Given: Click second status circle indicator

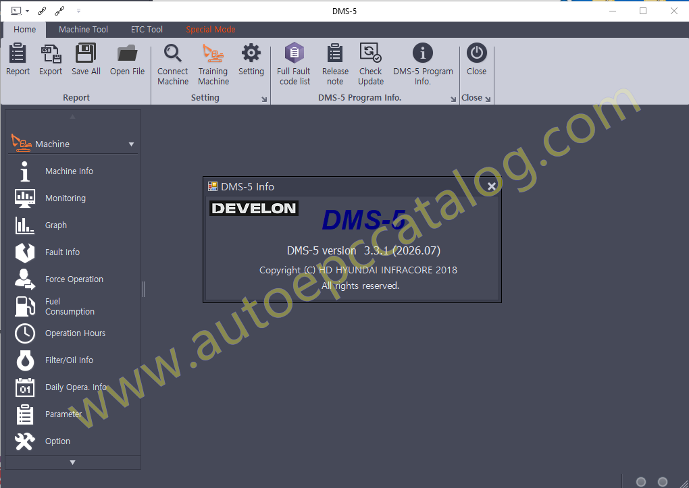Looking at the screenshot, I should [663, 482].
